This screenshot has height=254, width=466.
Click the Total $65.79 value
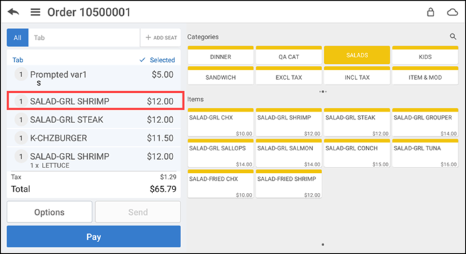tap(163, 189)
